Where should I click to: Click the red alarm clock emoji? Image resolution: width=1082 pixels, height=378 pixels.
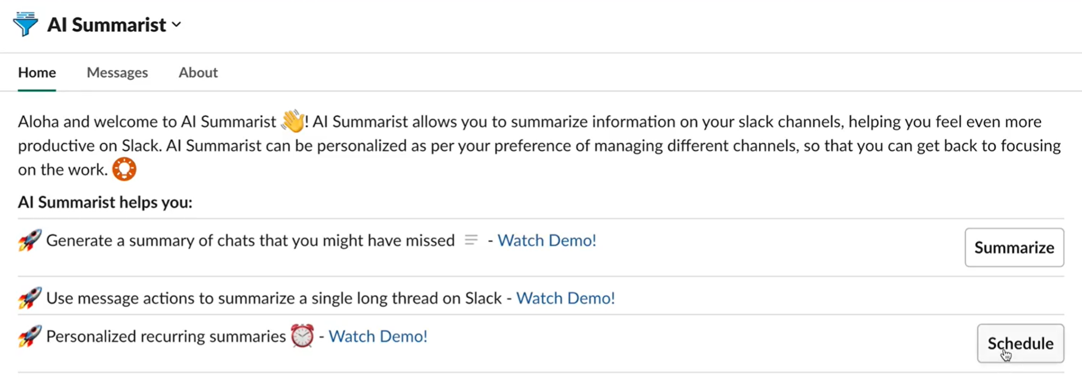[x=302, y=336]
